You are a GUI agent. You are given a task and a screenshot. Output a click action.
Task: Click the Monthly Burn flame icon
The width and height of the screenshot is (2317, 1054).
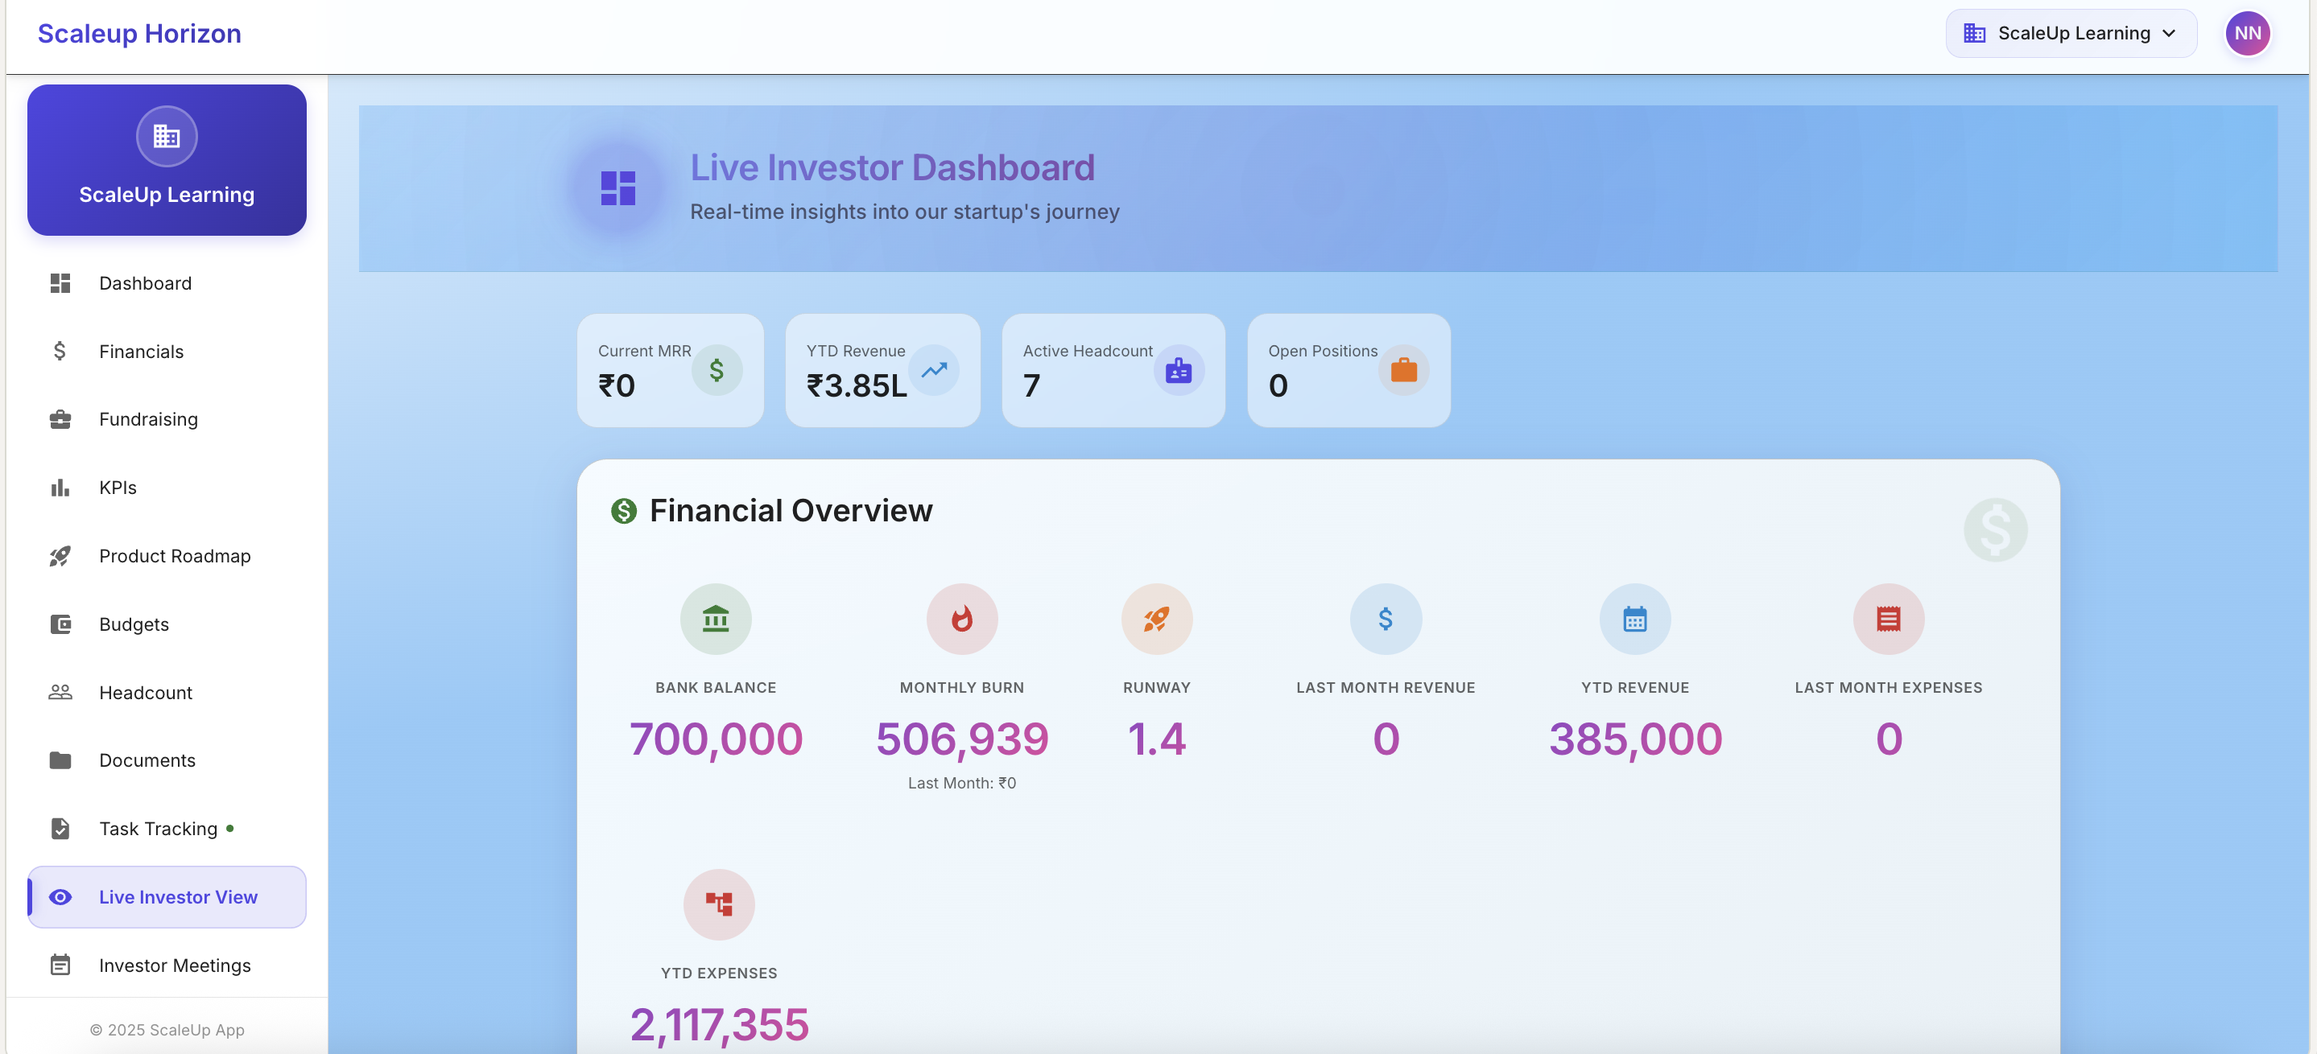[x=961, y=619]
